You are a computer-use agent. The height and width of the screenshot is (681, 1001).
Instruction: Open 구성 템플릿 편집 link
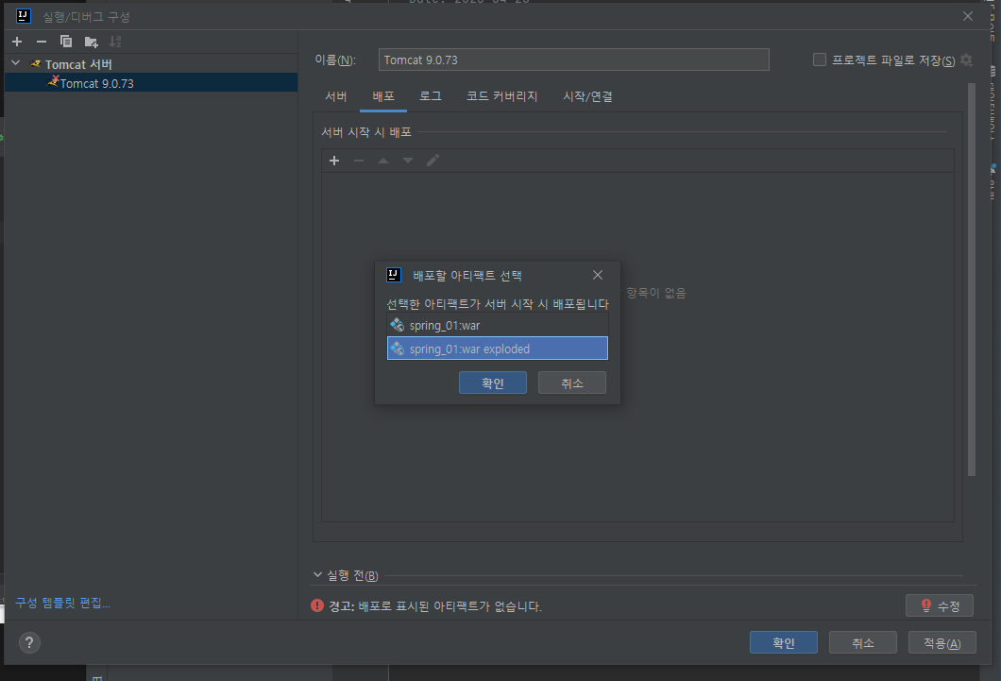pyautogui.click(x=62, y=604)
